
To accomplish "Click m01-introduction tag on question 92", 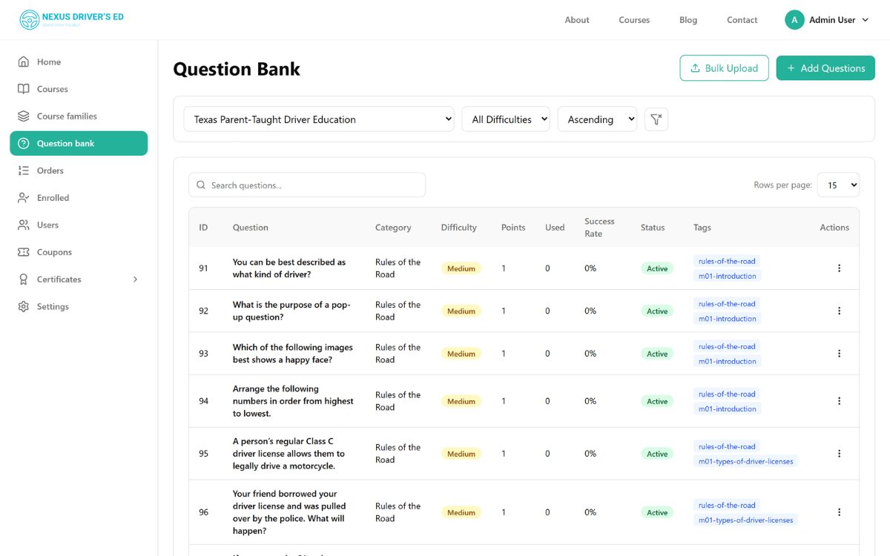I will (728, 319).
